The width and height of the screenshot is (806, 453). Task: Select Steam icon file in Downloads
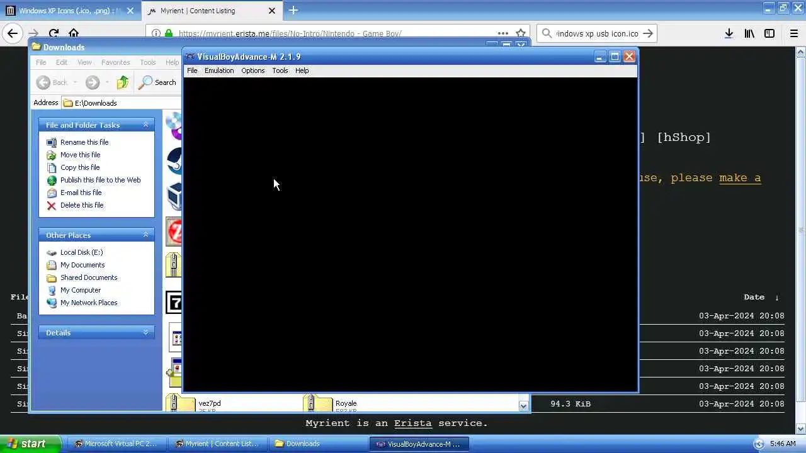tap(174, 160)
